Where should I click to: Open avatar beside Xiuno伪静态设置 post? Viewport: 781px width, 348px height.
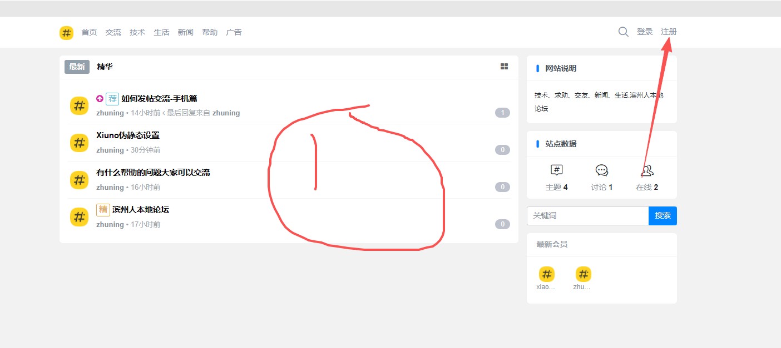click(x=79, y=143)
